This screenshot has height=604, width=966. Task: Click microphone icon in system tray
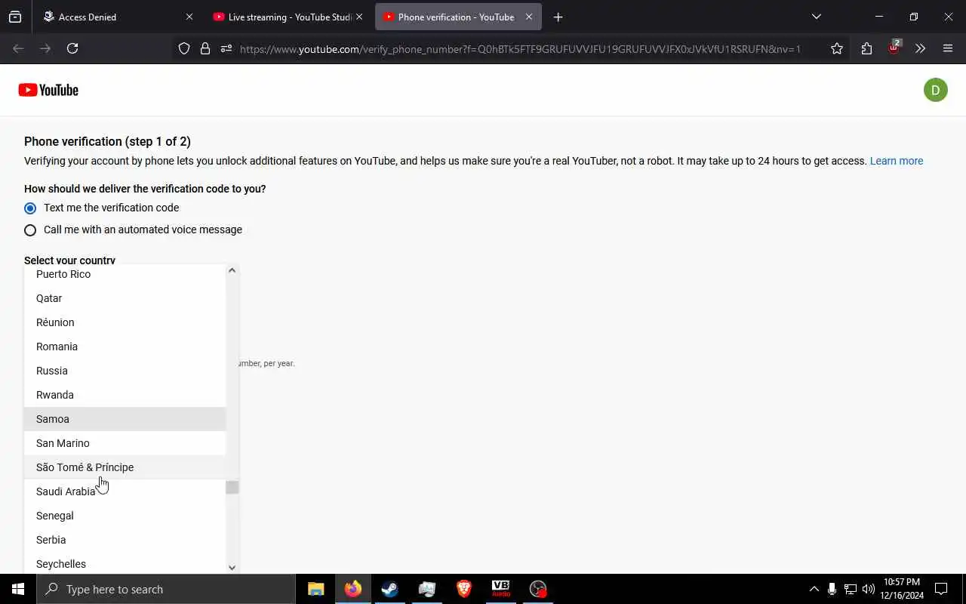coord(832,589)
